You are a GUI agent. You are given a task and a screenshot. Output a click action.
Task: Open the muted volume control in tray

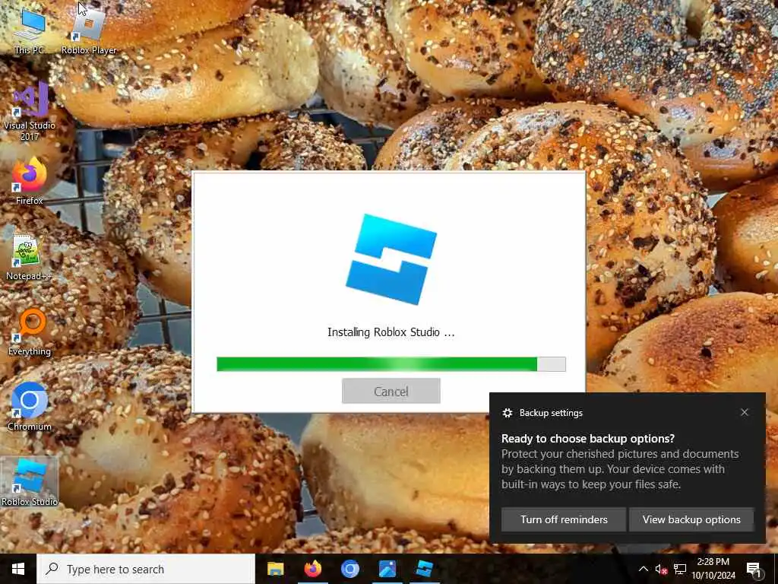661,569
